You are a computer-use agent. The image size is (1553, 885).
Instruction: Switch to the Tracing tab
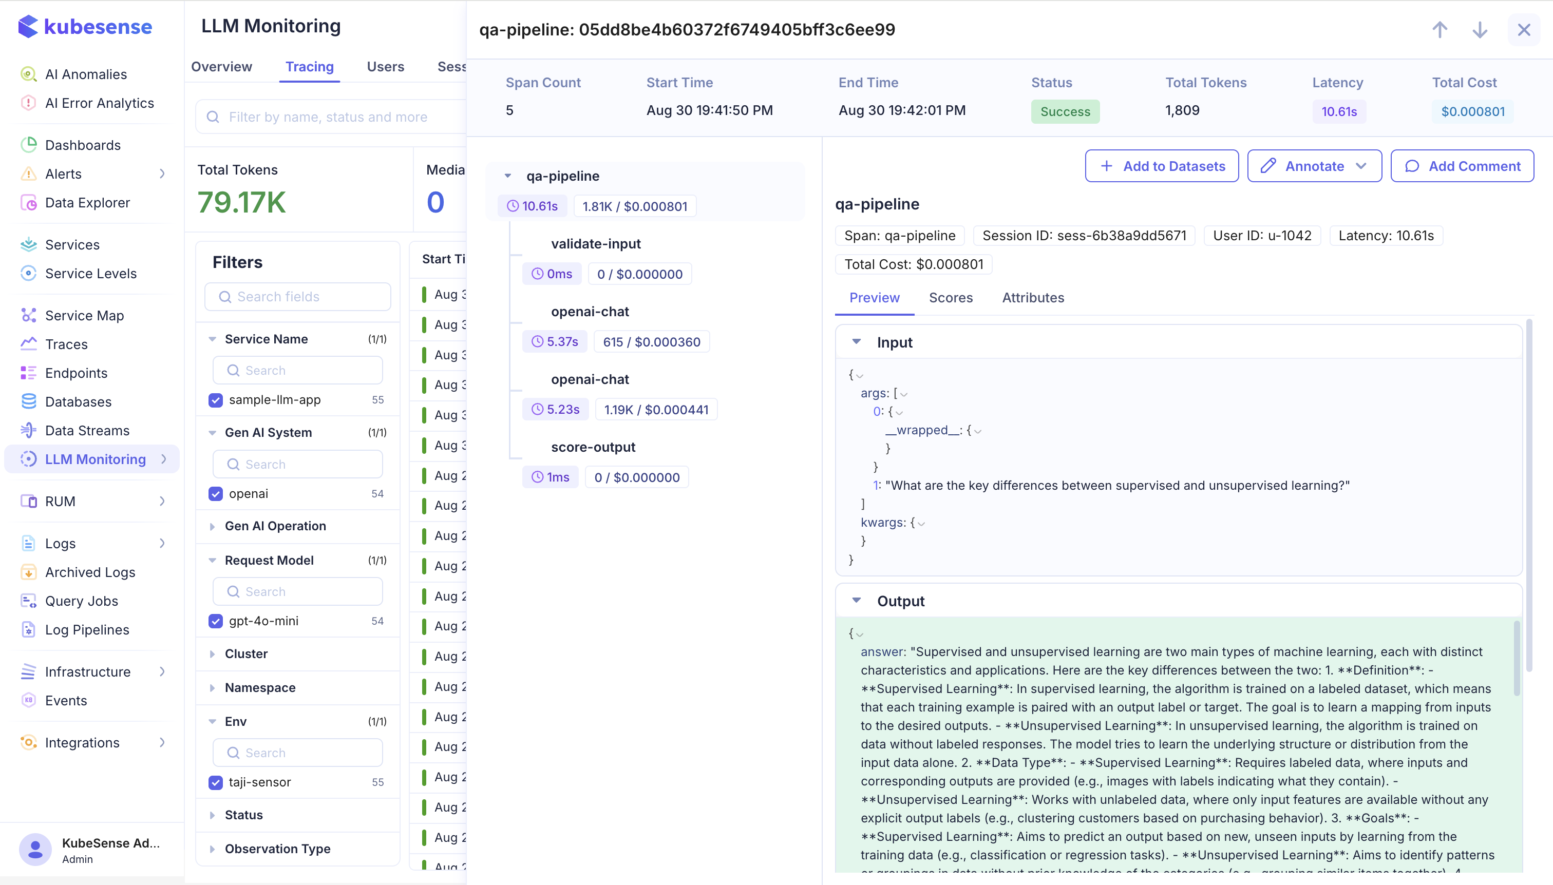pyautogui.click(x=310, y=67)
